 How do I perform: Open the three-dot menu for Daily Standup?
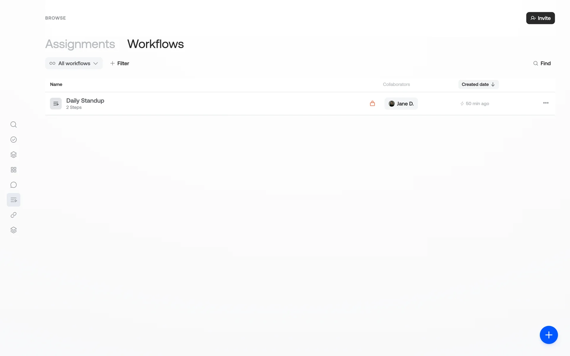click(546, 103)
